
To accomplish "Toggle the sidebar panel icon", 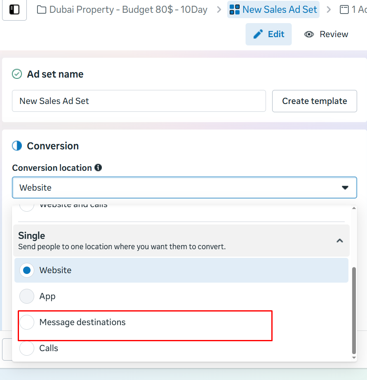I will [14, 9].
